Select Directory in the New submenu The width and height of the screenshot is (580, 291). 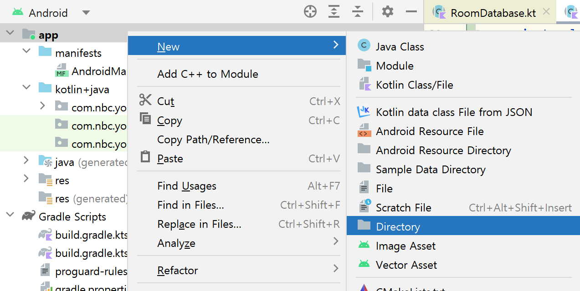463,226
